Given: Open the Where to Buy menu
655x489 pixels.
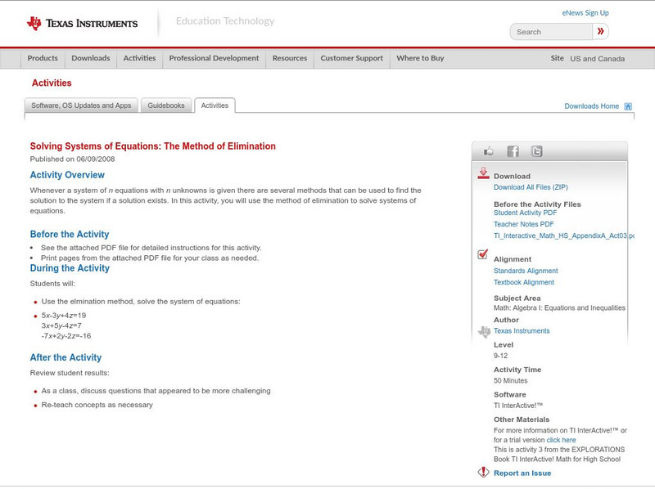Looking at the screenshot, I should [420, 58].
